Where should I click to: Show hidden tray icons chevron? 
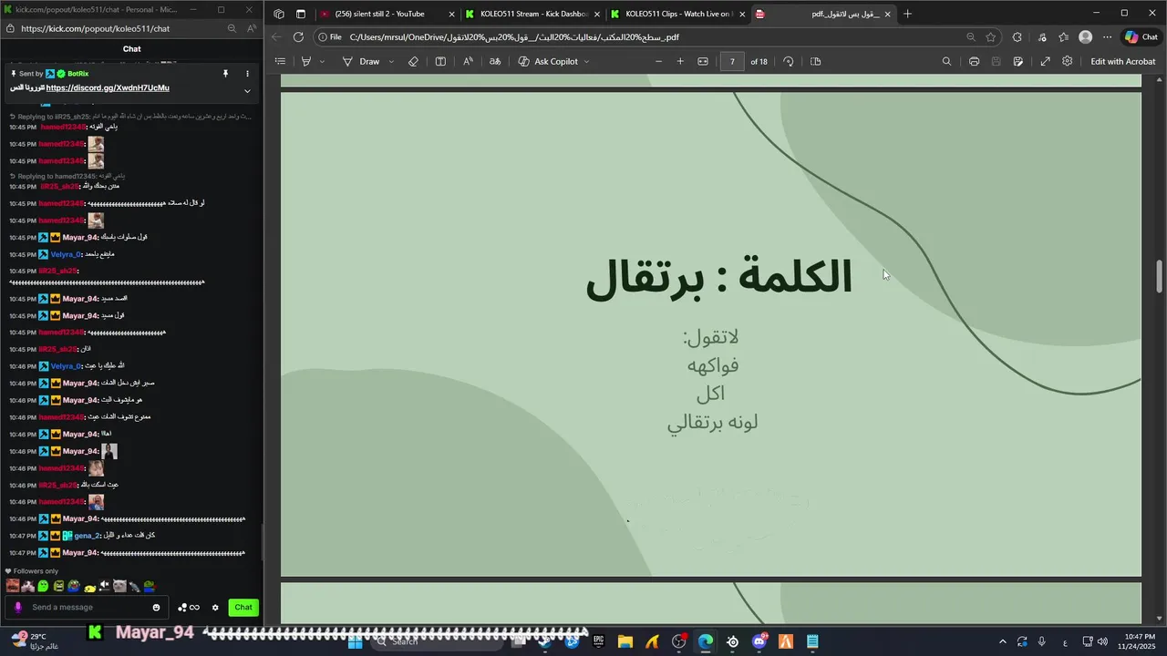click(x=1003, y=641)
